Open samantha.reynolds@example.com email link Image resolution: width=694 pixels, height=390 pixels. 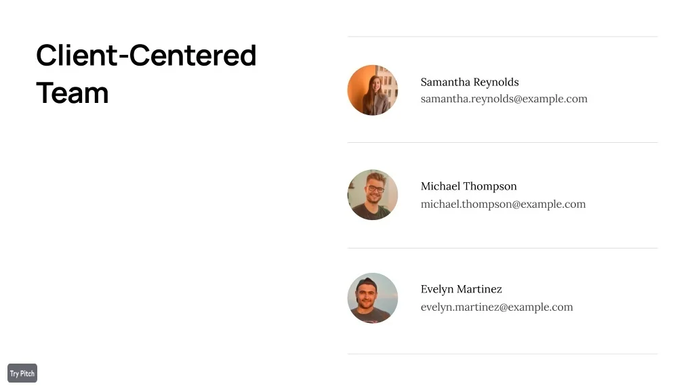(x=504, y=99)
